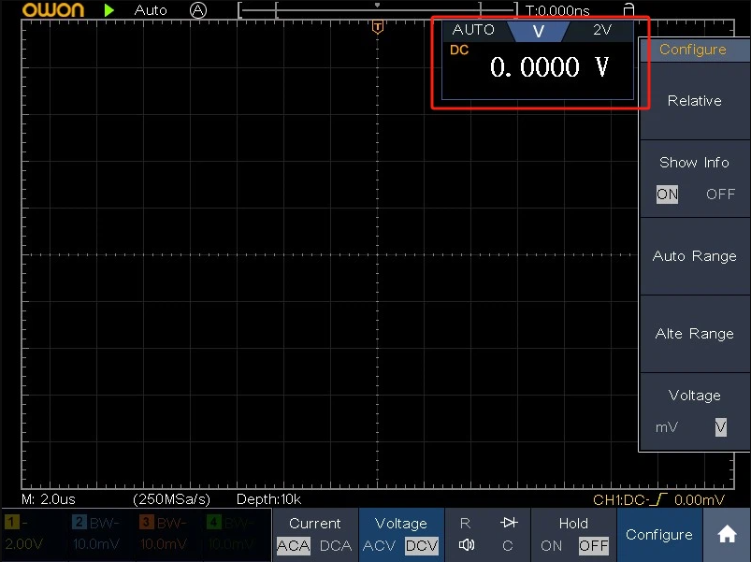Select the continuity buzzer icon
Viewport: 751px width, 562px height.
[466, 546]
